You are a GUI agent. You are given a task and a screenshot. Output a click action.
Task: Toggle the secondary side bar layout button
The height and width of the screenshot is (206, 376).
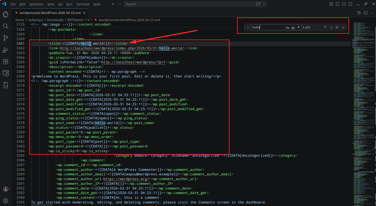pos(350,4)
